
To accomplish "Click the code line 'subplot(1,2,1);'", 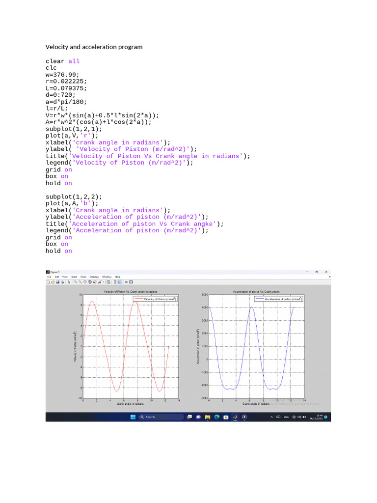I will (x=74, y=129).
